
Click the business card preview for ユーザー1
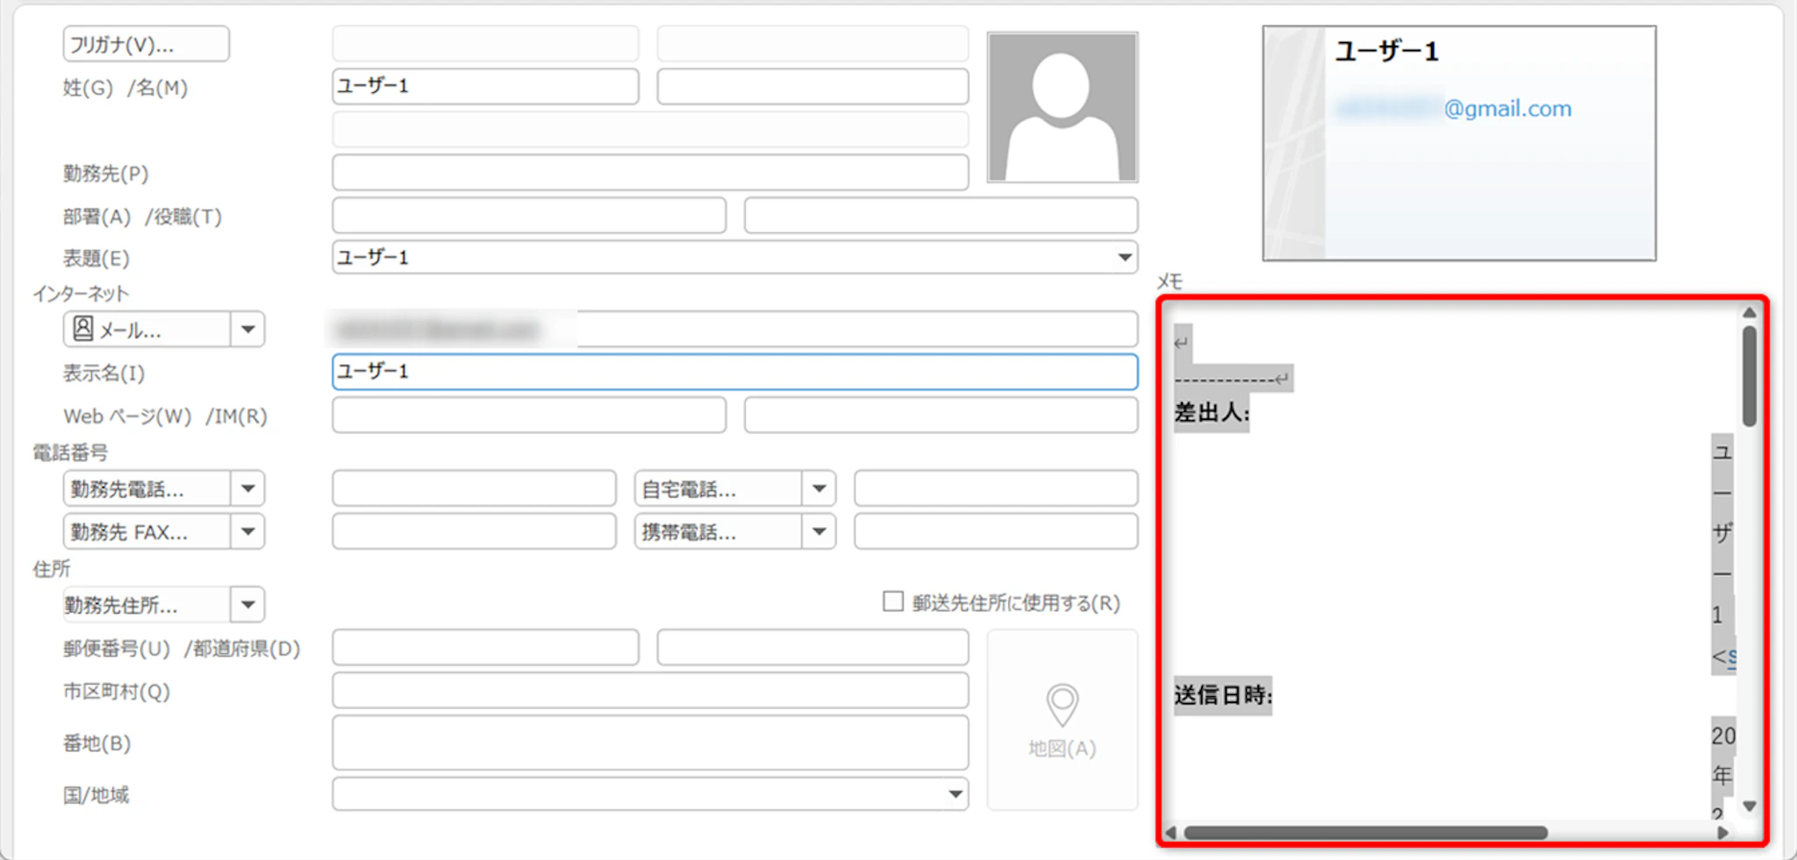(x=1459, y=143)
